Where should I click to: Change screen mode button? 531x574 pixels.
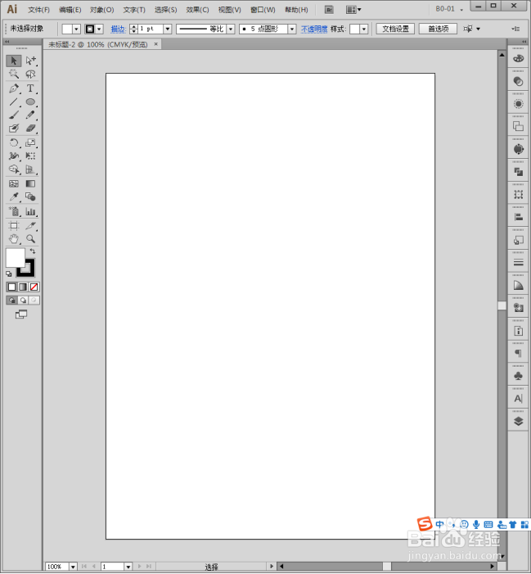coord(21,314)
